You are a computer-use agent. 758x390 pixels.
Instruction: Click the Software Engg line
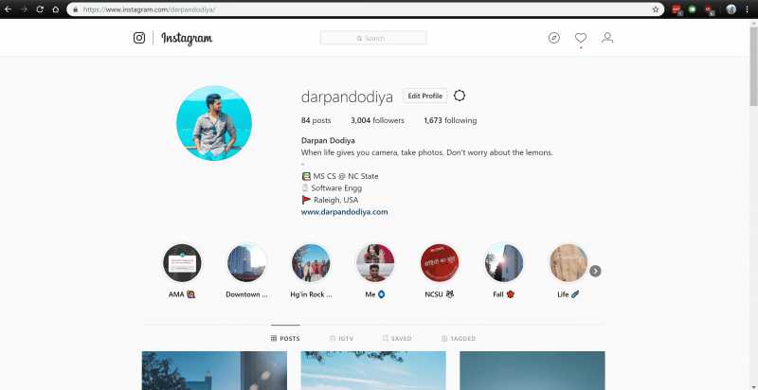click(332, 188)
